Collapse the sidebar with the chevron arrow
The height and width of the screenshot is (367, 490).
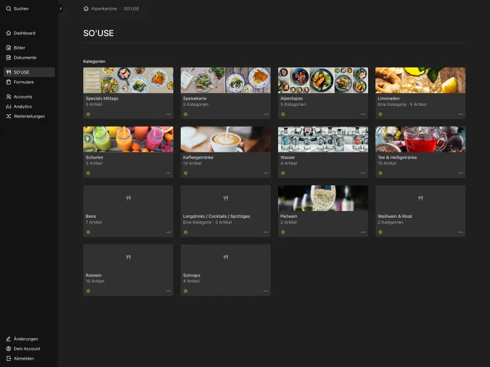tap(59, 9)
